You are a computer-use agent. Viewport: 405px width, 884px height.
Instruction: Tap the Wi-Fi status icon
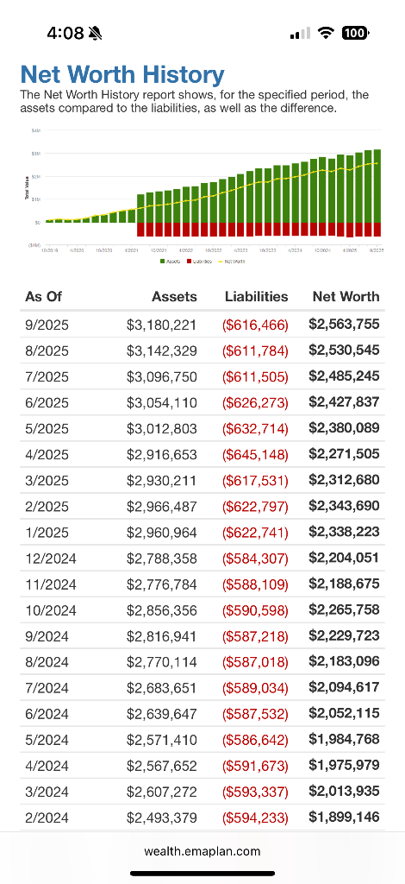(x=325, y=34)
